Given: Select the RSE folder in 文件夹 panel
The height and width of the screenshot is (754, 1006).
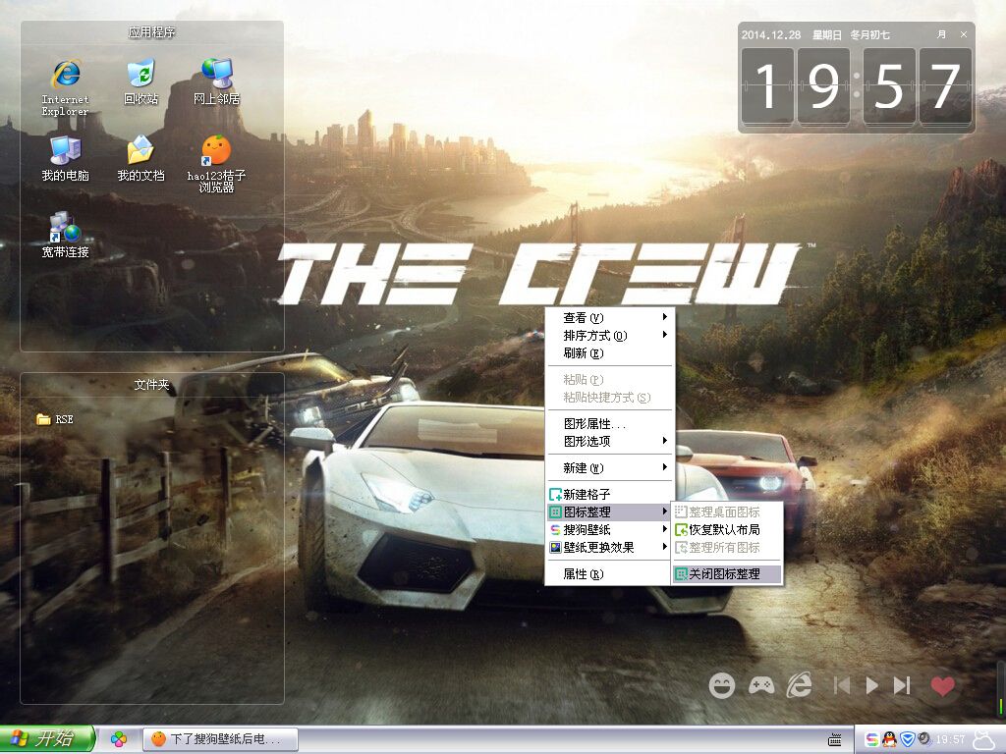Looking at the screenshot, I should [55, 419].
